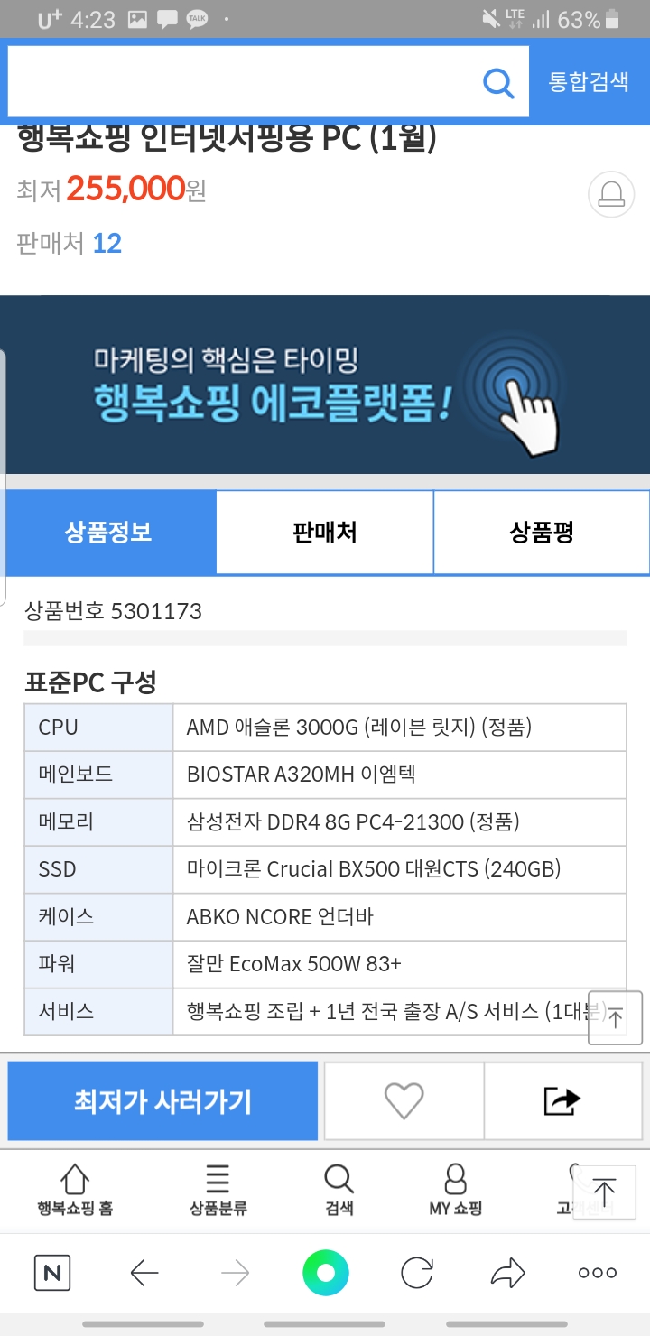
Task: Tap the 최저가 사러가기 button
Action: (162, 1100)
